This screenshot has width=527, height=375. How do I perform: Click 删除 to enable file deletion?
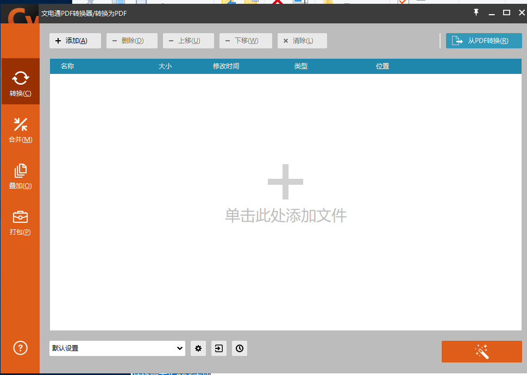point(131,40)
